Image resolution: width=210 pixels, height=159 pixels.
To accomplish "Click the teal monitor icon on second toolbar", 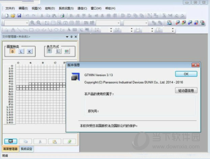I will 169,22.
